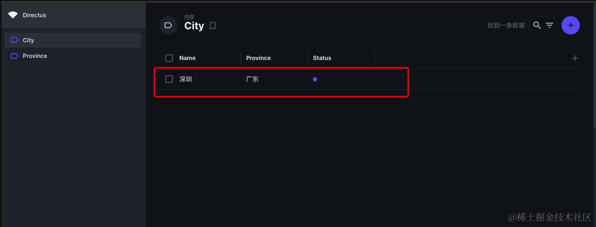Click the purple status dot
This screenshot has width=596, height=227.
[315, 79]
